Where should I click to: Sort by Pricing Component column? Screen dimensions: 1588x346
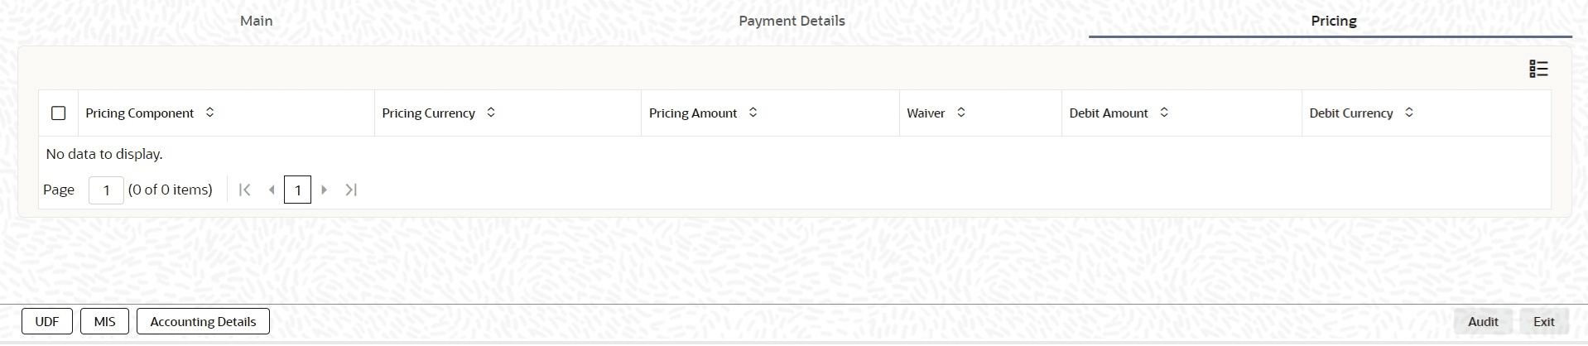point(210,113)
